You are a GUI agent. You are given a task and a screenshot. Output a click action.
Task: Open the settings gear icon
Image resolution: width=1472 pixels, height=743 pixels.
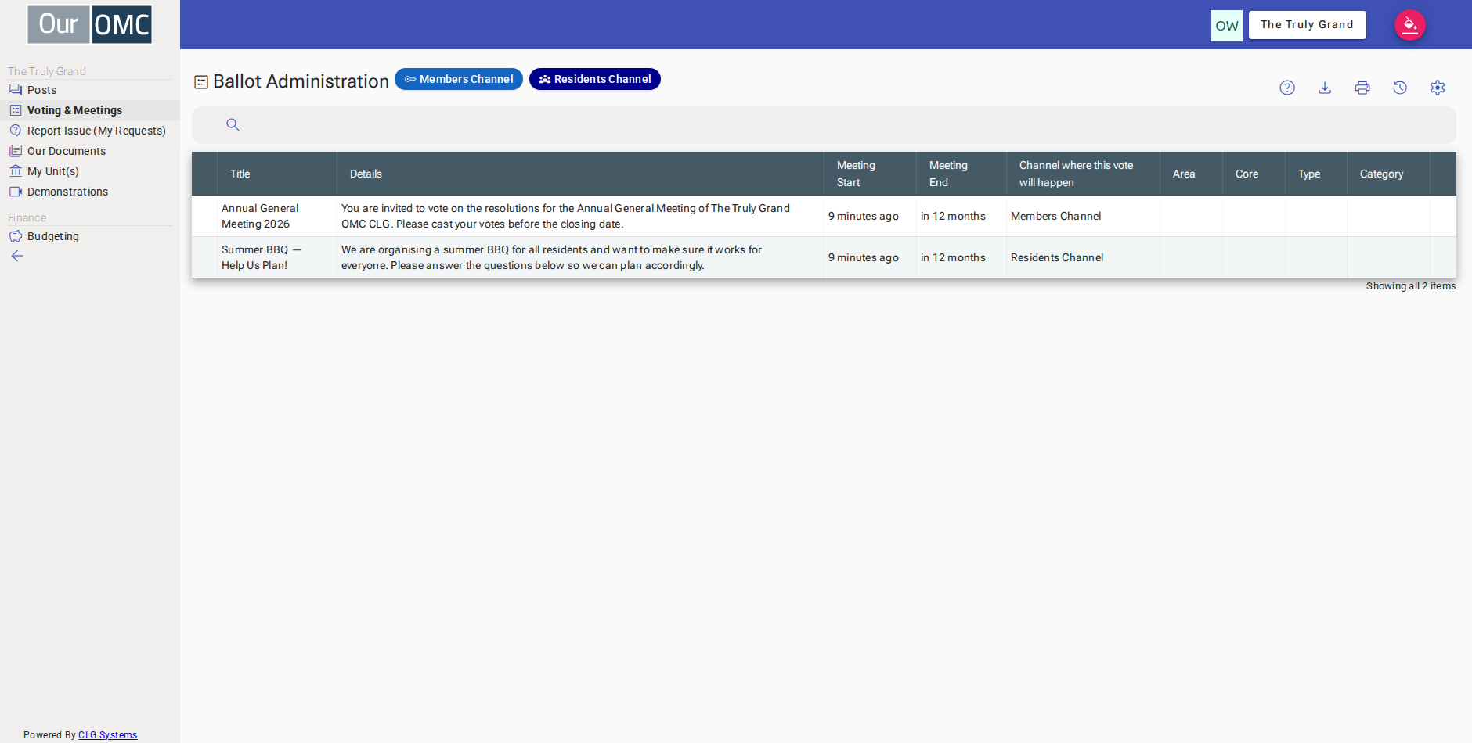(x=1438, y=88)
